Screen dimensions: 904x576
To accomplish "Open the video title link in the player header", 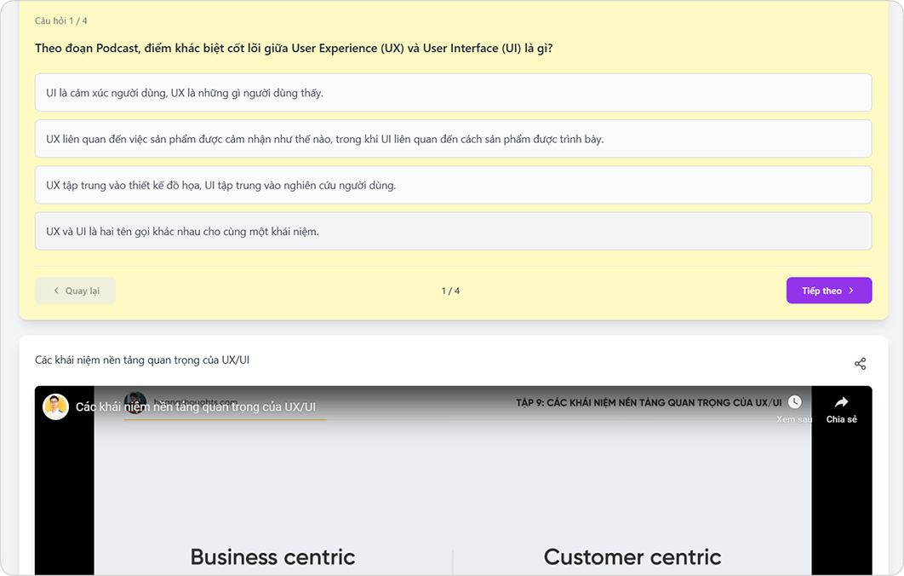I will (x=196, y=407).
